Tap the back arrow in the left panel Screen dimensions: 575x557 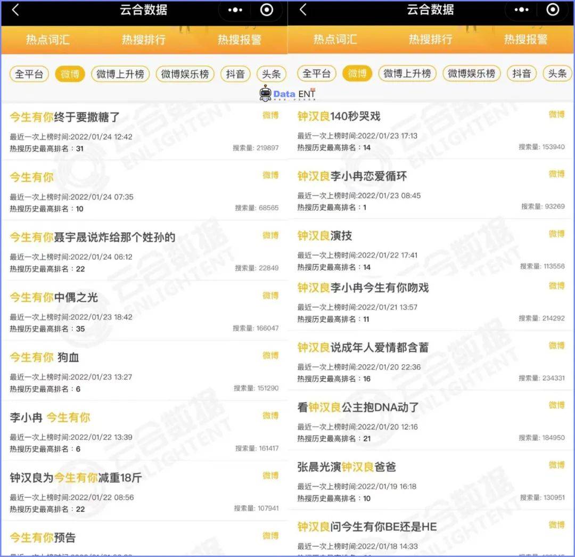[x=15, y=10]
